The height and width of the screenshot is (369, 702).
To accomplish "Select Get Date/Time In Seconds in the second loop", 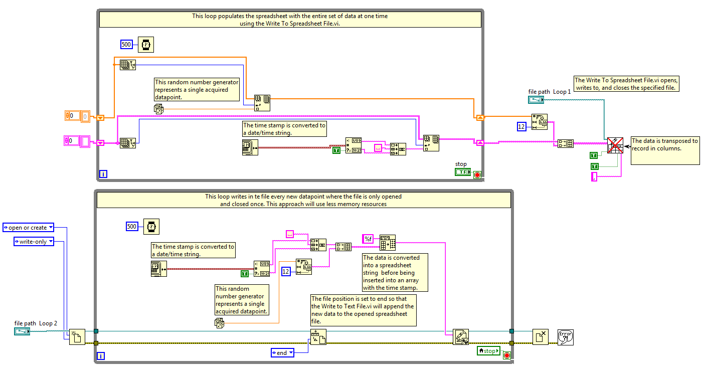I will point(159,269).
